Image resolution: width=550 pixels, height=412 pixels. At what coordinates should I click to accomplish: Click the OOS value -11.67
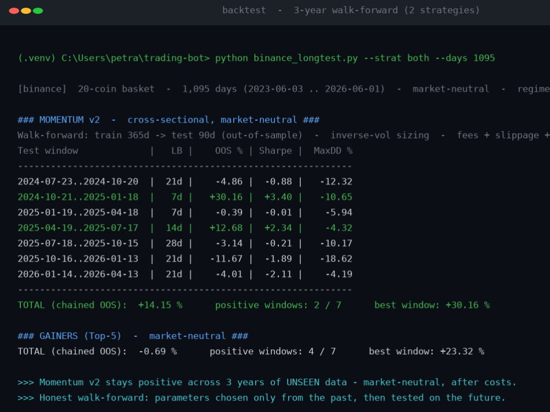point(226,259)
